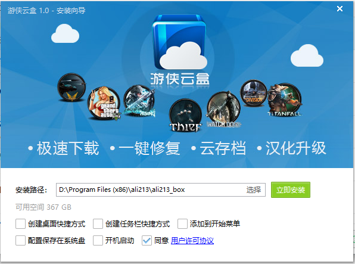Enable 创建任务栏快捷方式 checkbox
The width and height of the screenshot is (355, 264).
[98, 224]
